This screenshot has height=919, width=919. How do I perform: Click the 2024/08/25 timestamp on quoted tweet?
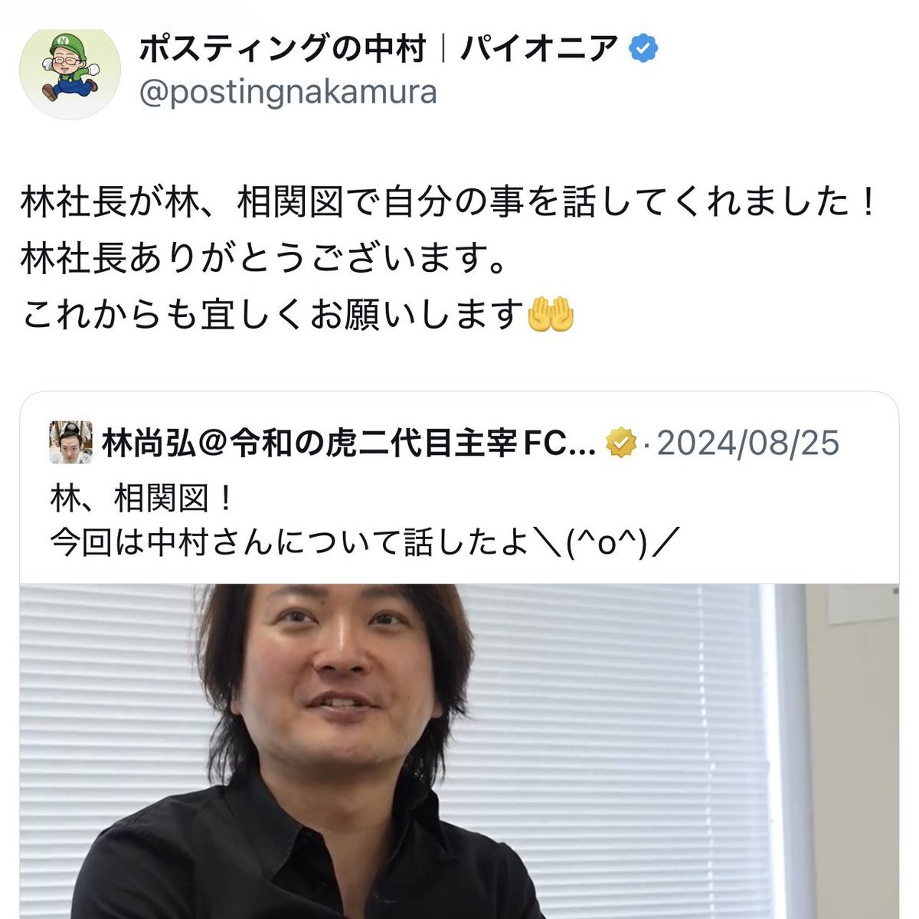tap(748, 443)
